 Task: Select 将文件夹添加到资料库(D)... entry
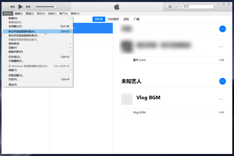(38, 35)
